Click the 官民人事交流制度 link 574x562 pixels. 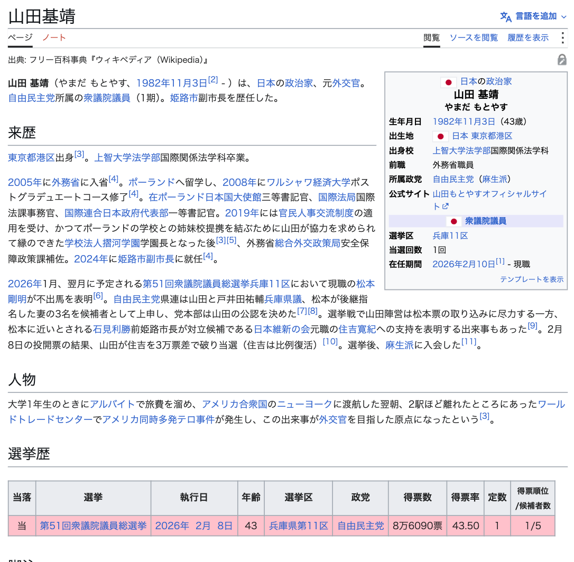[316, 213]
